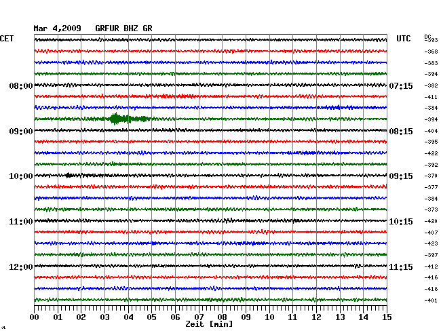Click the large green seismic event burst
441x335 pixels.
128,119
